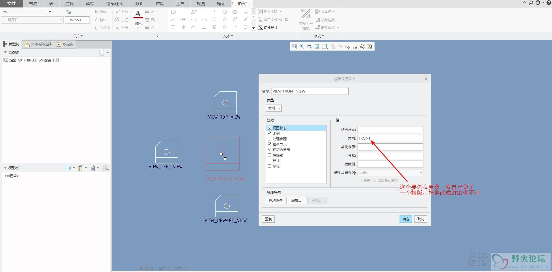Click the 确定 button

coord(406,219)
